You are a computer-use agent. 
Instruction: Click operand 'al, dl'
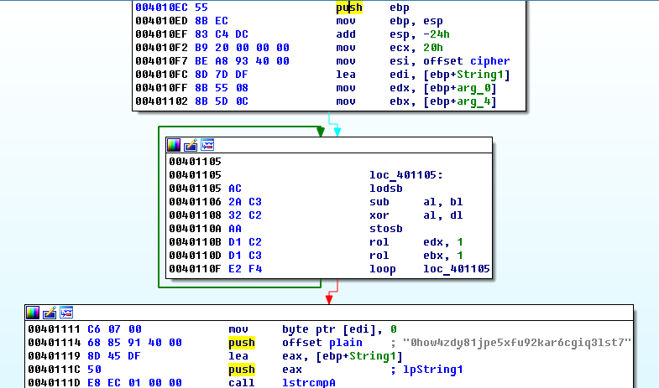point(443,215)
